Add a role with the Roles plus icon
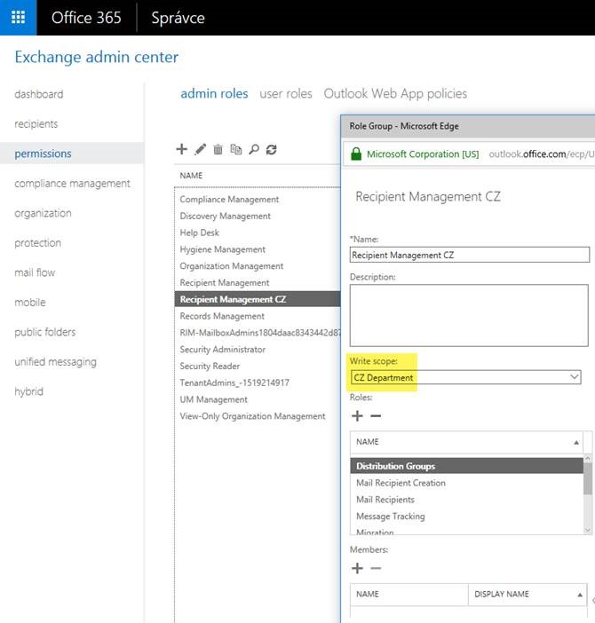Screen dimensions: 595x623 click(357, 415)
